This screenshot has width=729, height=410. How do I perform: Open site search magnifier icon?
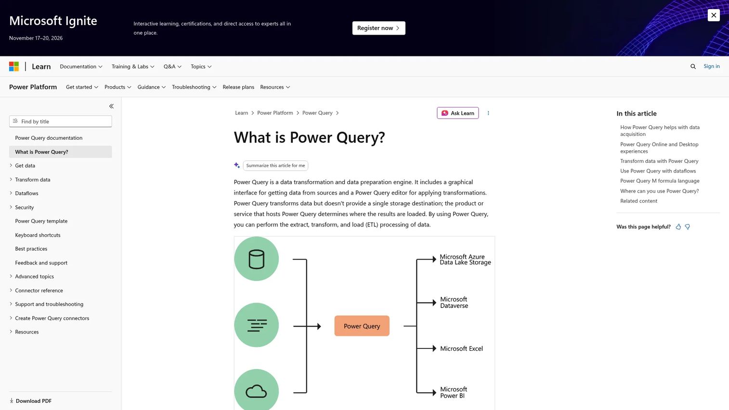pos(693,66)
